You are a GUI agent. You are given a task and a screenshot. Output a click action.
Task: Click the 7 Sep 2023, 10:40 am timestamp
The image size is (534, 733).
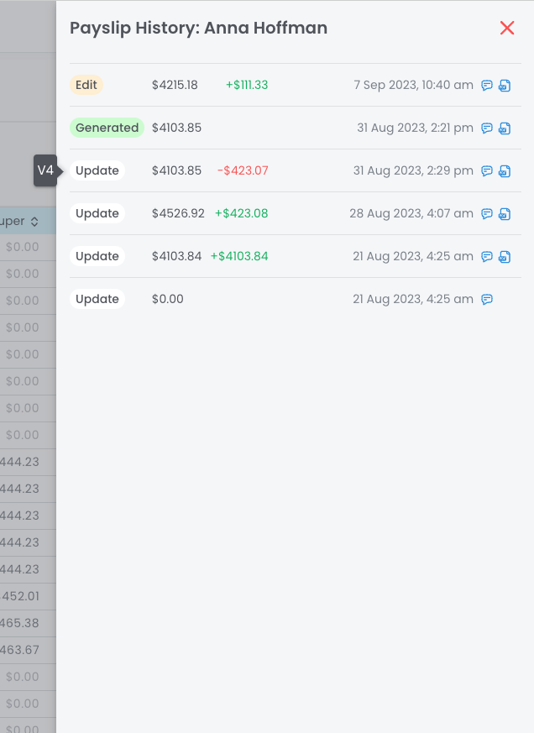click(413, 85)
